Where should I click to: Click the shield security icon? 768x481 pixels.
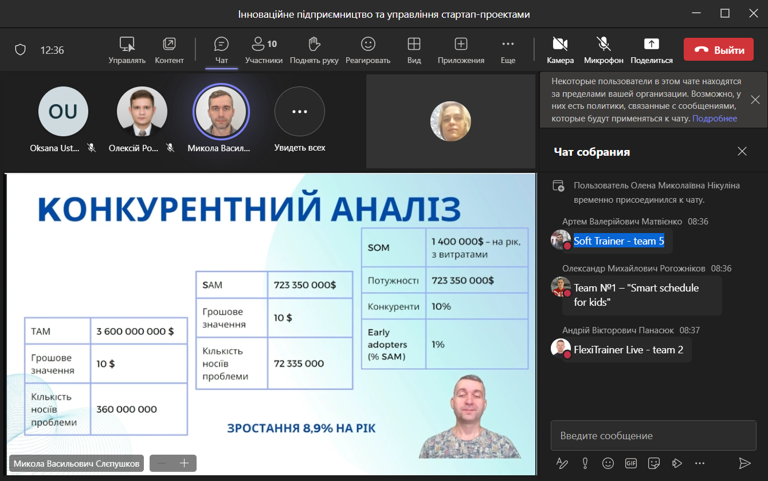point(21,50)
